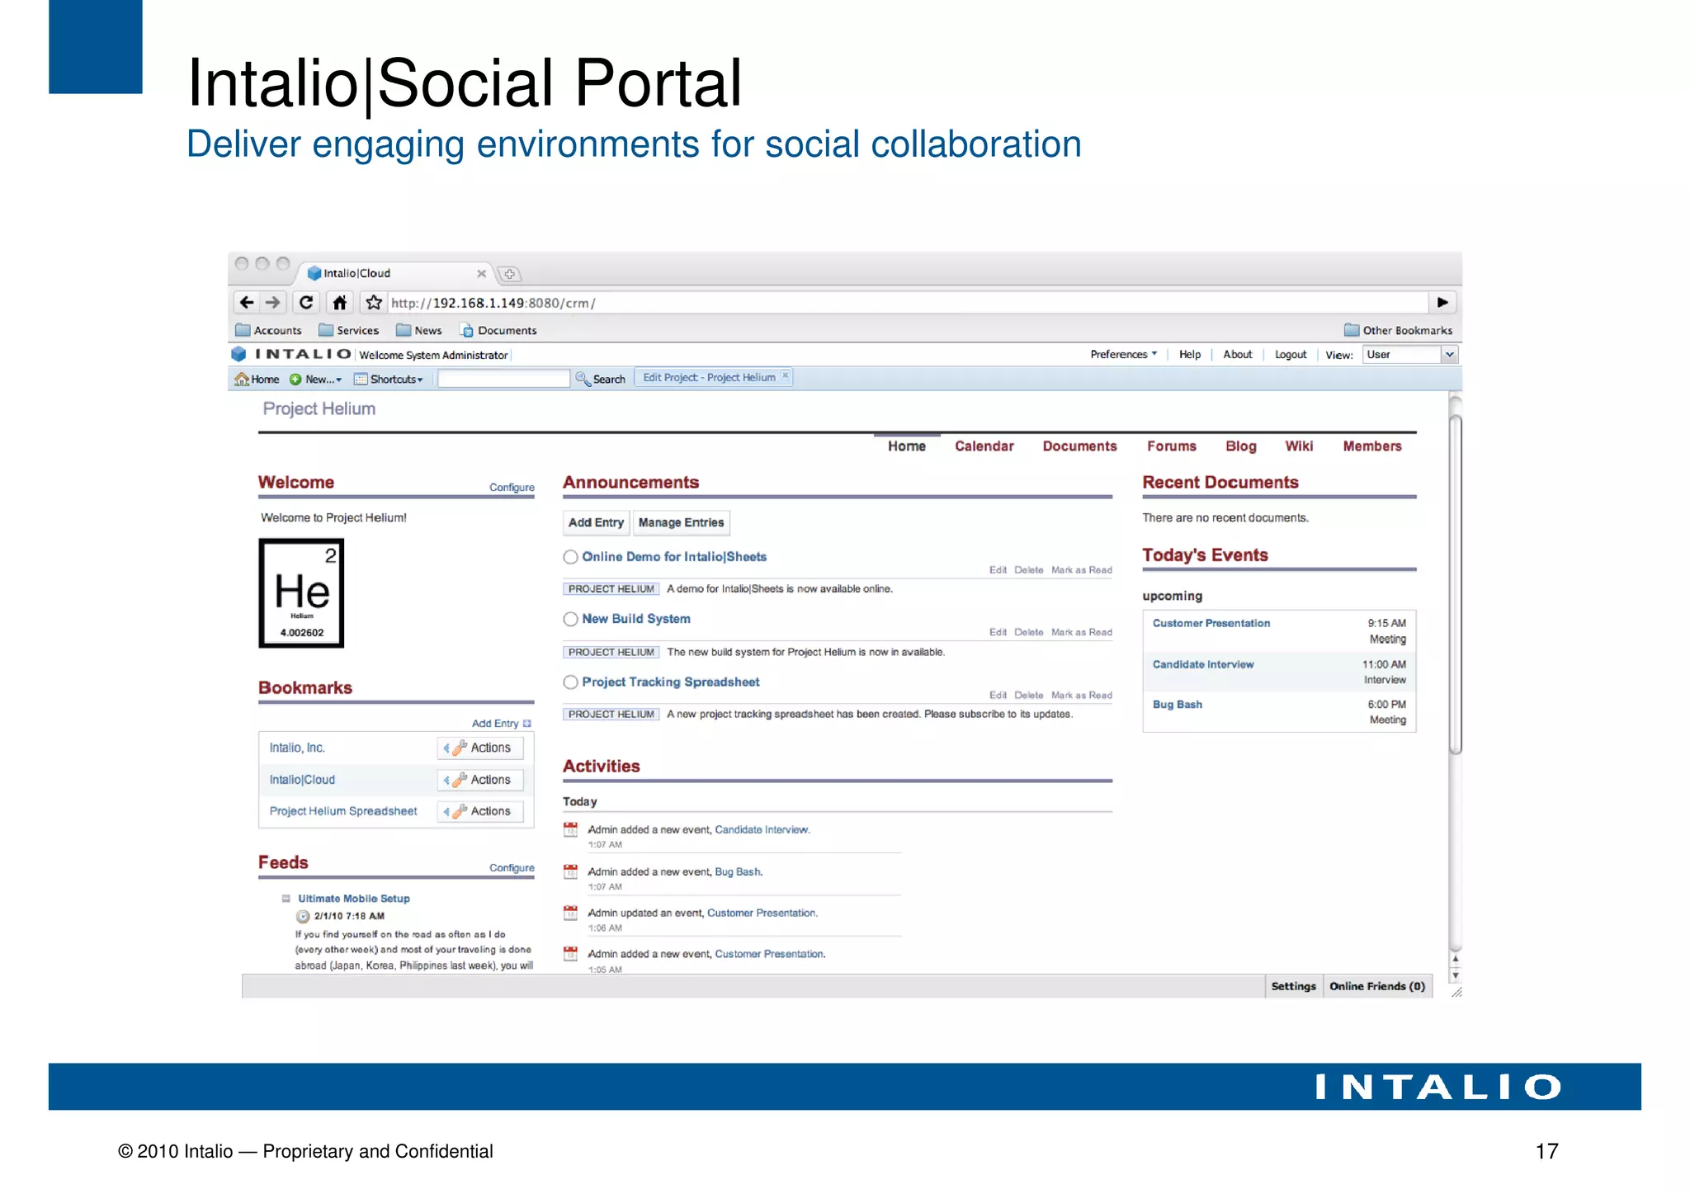Click the Manage Entries button
1690x1194 pixels.
681,522
